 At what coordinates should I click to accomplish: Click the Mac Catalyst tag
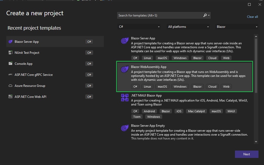click(196, 111)
